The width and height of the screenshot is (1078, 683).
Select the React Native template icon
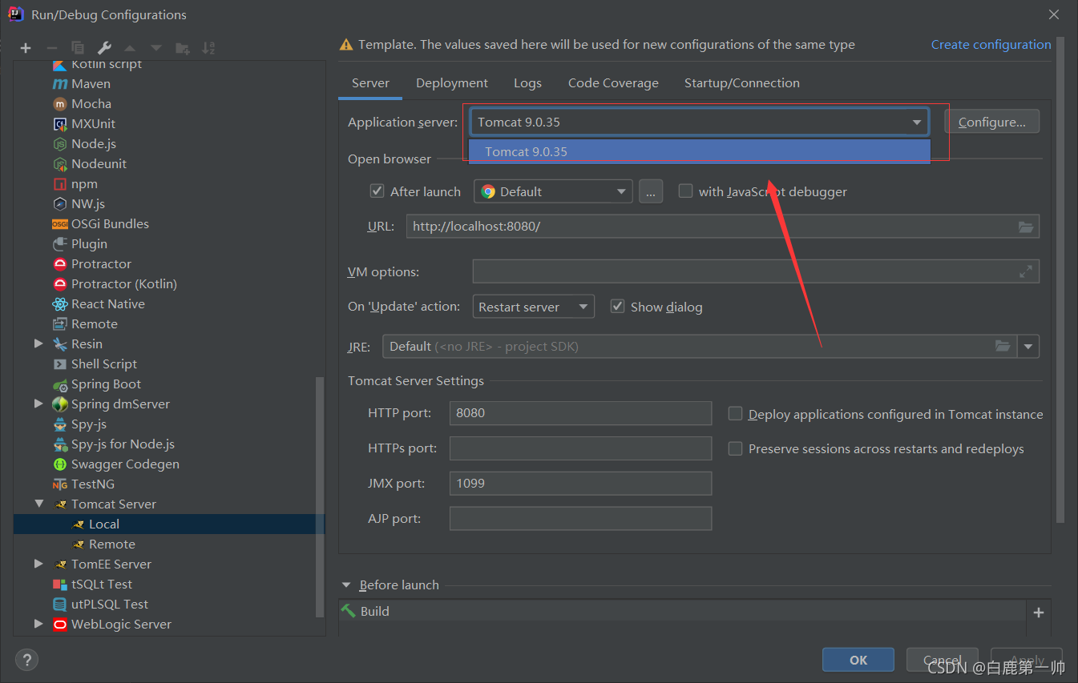point(59,304)
